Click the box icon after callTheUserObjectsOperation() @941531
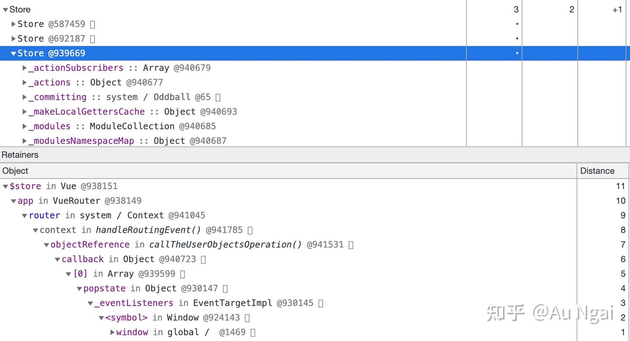The width and height of the screenshot is (630, 341). (x=351, y=245)
